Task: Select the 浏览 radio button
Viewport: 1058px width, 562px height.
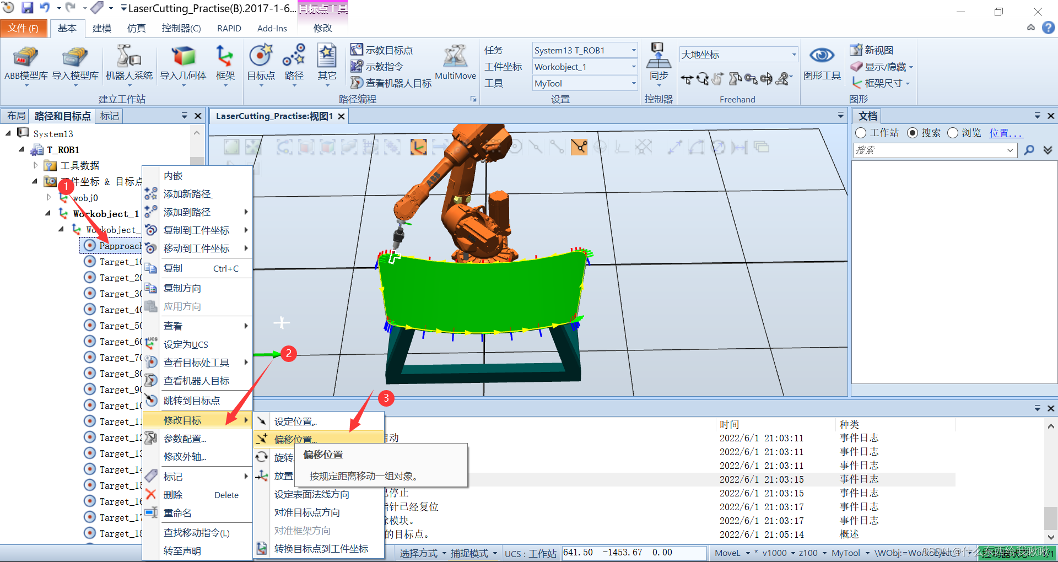Action: [x=953, y=133]
